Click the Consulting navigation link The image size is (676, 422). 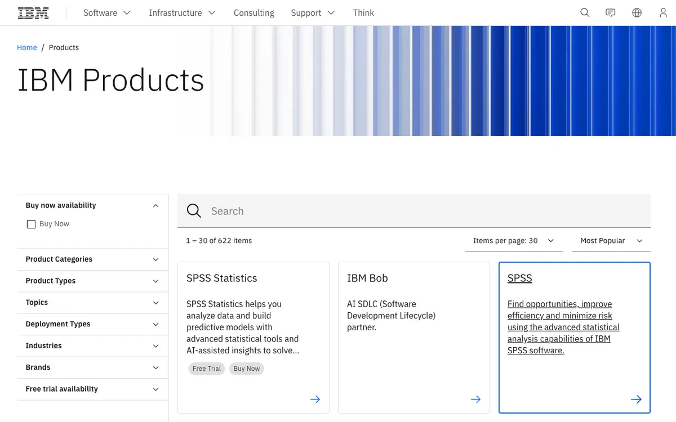[254, 12]
